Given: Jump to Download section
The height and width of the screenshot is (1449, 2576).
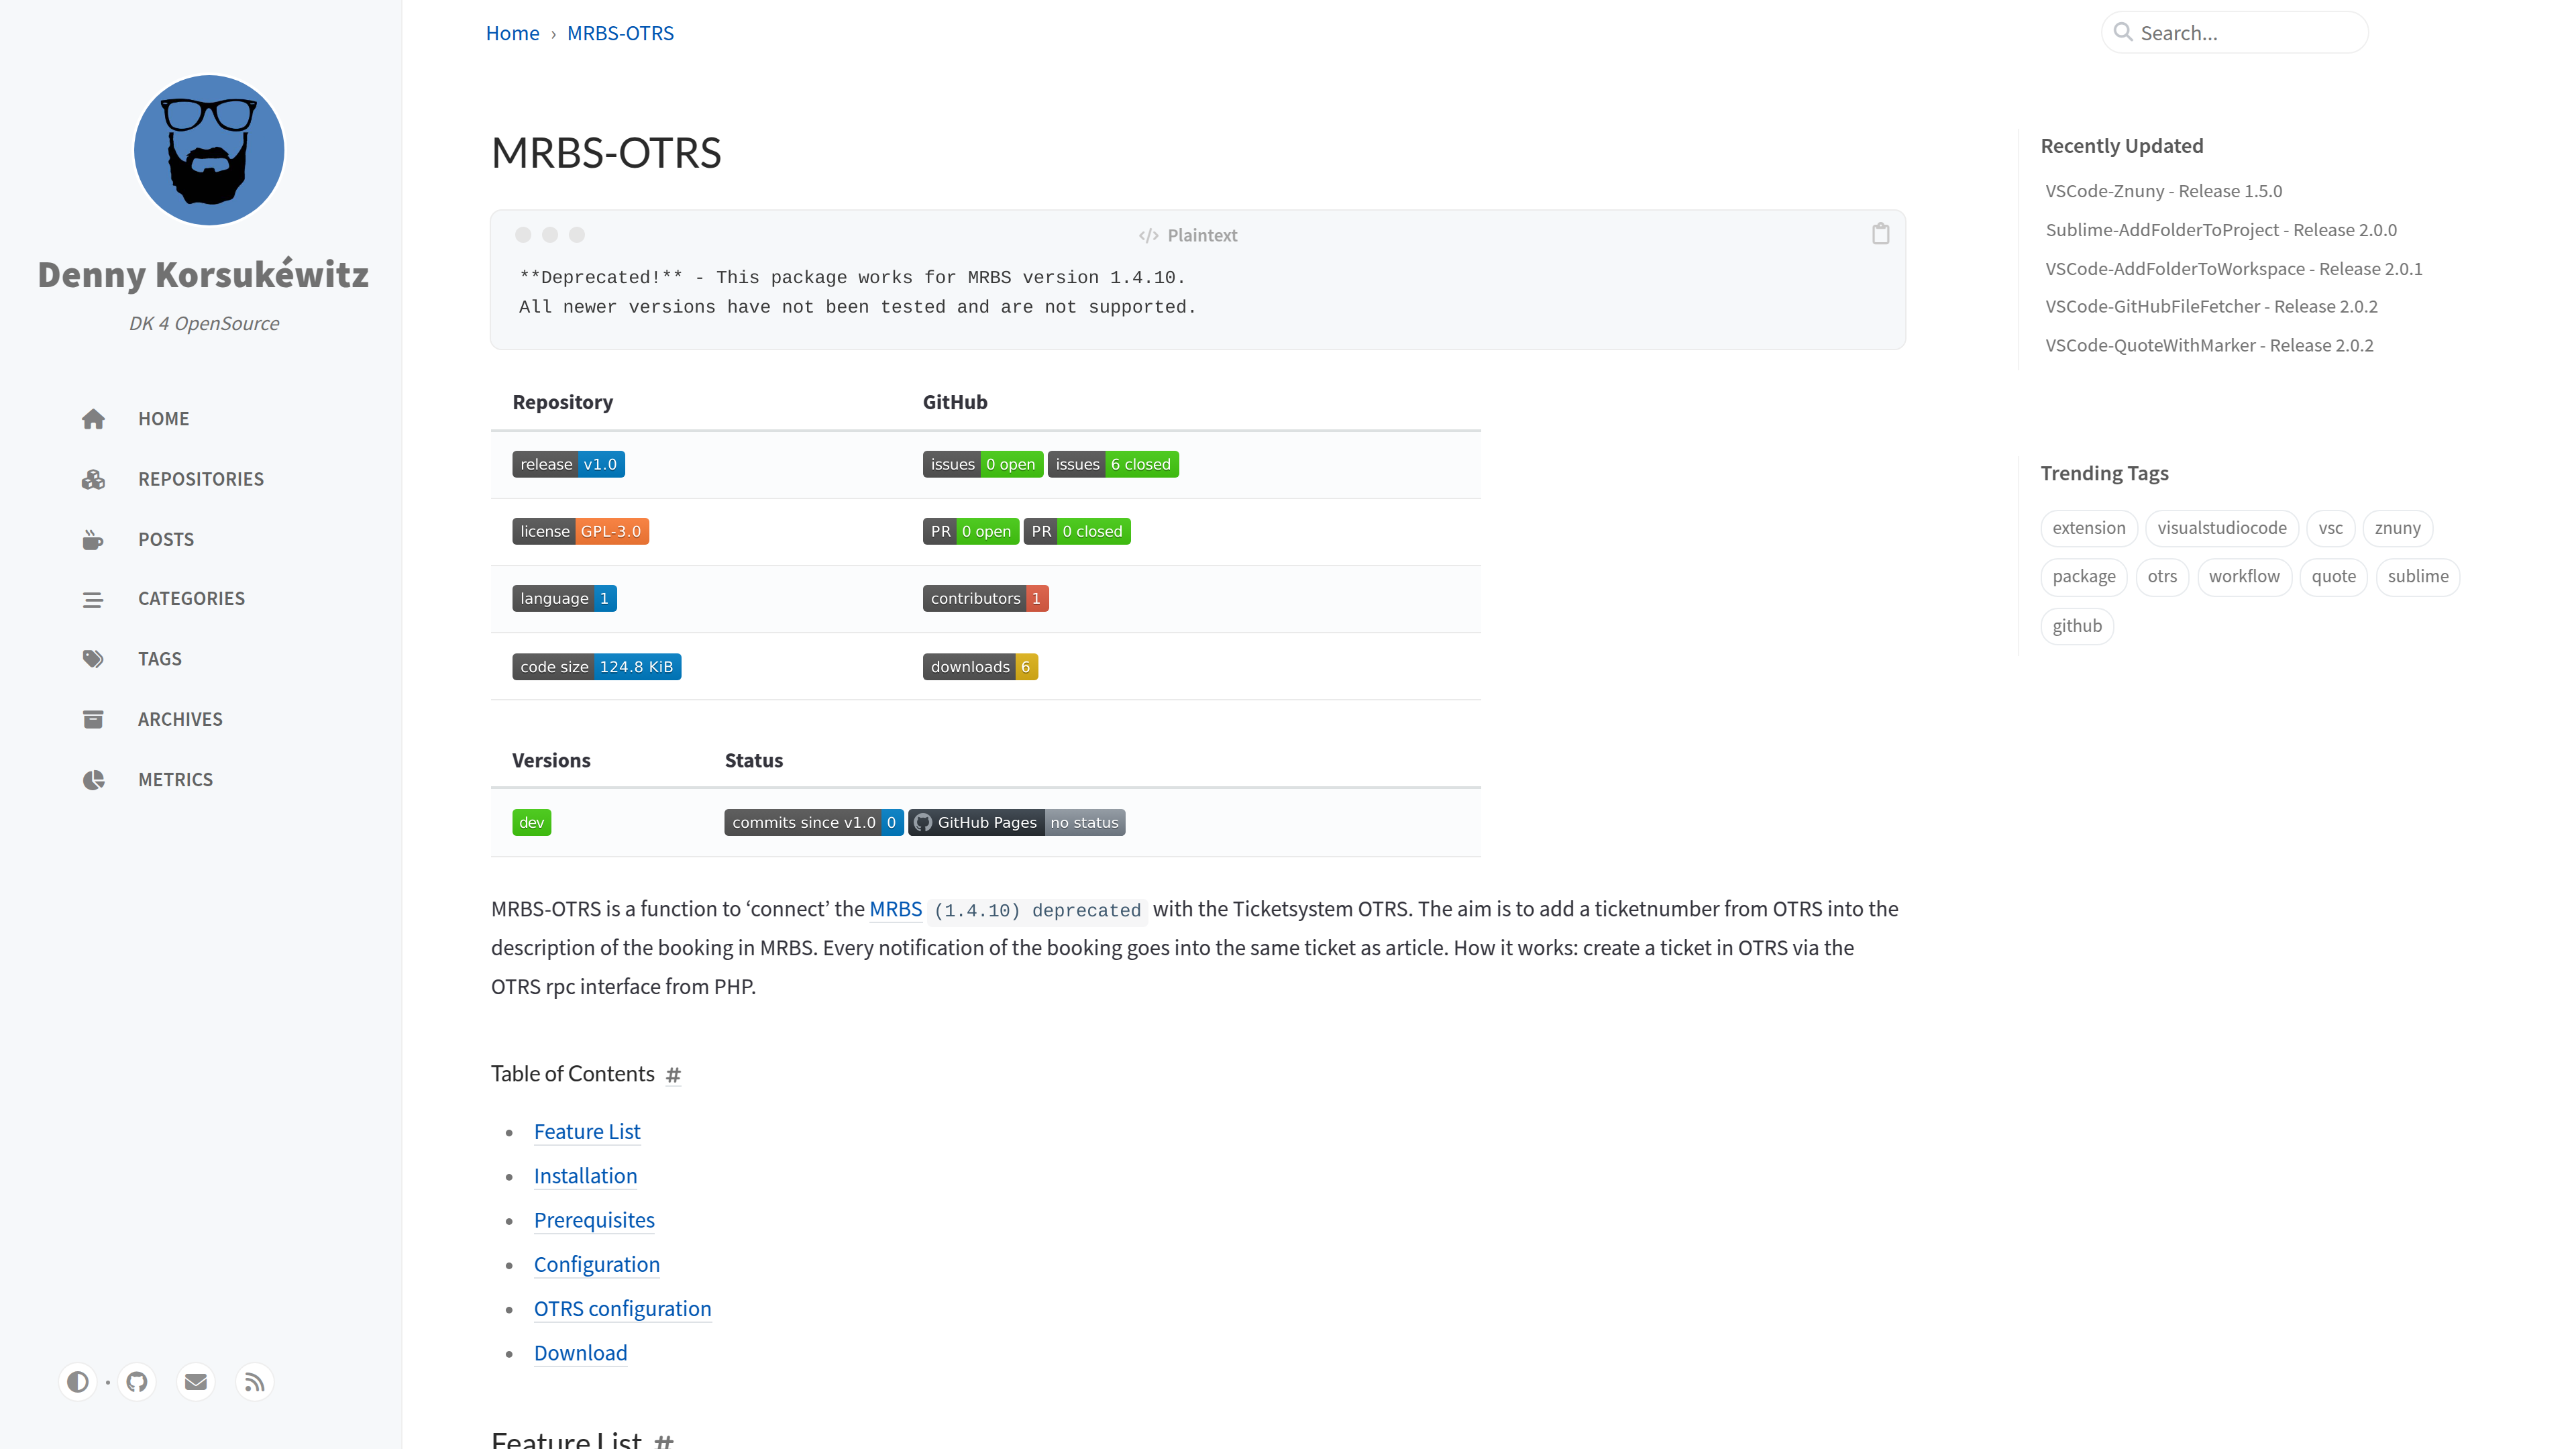Looking at the screenshot, I should (x=580, y=1353).
